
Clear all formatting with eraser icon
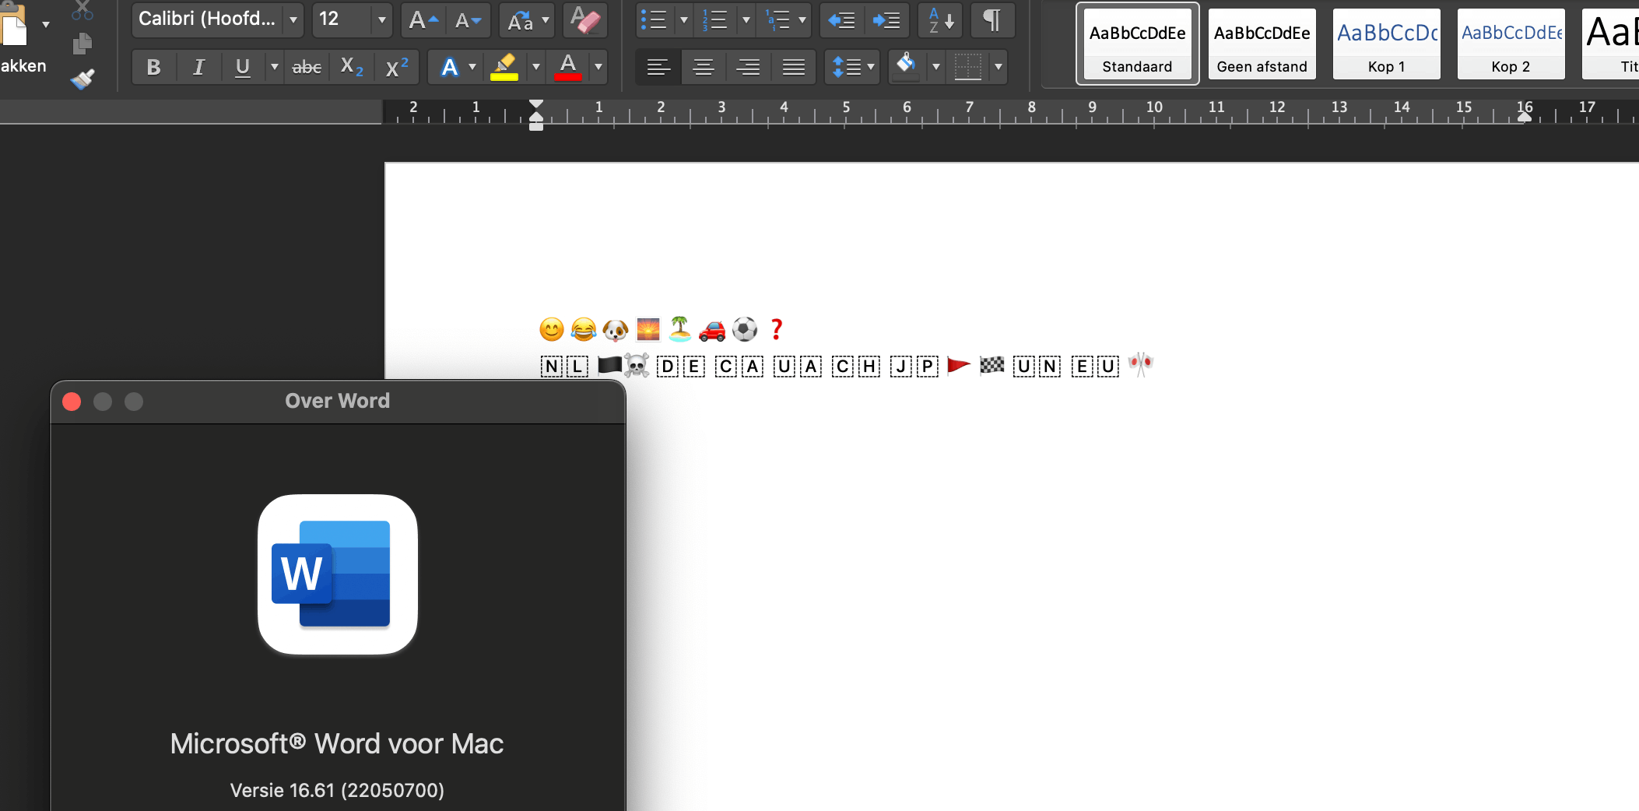click(585, 19)
